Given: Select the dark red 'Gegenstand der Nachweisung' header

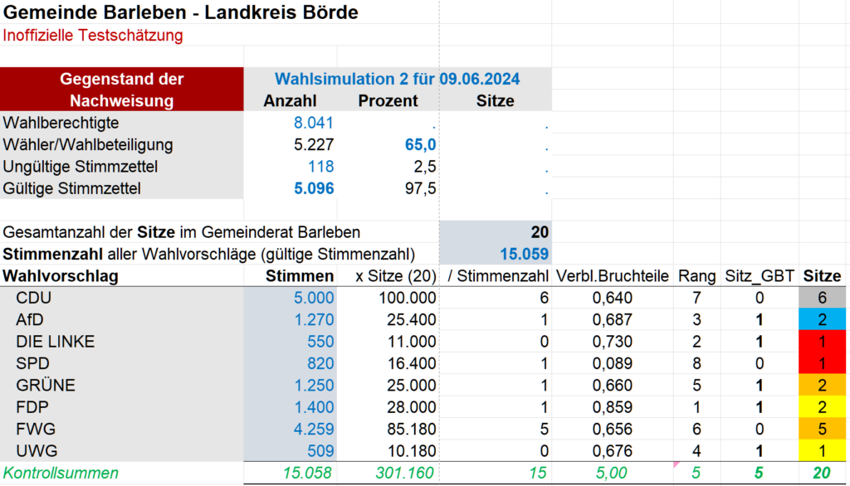Looking at the screenshot, I should tap(122, 90).
